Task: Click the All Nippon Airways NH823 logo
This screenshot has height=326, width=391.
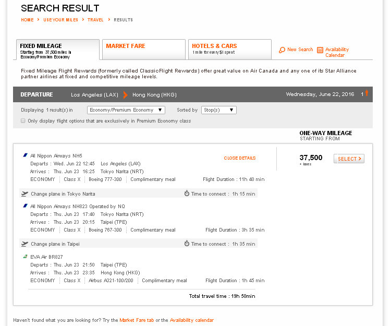Action: [25, 206]
